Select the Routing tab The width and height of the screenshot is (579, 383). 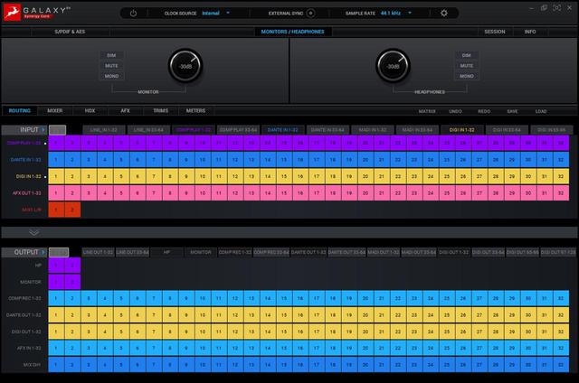pyautogui.click(x=20, y=110)
